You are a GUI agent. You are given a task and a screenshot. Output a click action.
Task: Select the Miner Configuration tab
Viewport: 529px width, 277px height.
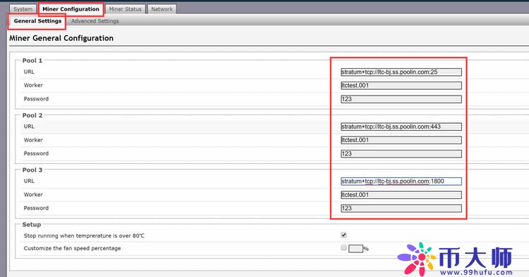(x=71, y=9)
